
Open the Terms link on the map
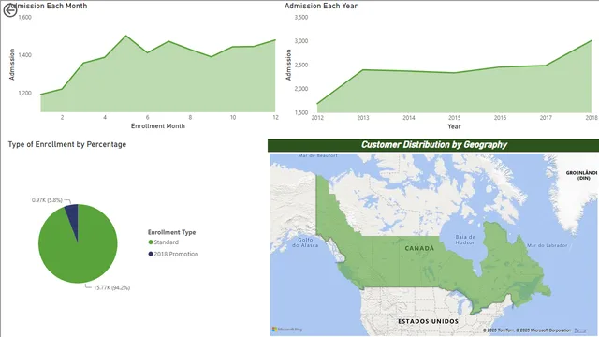click(579, 330)
